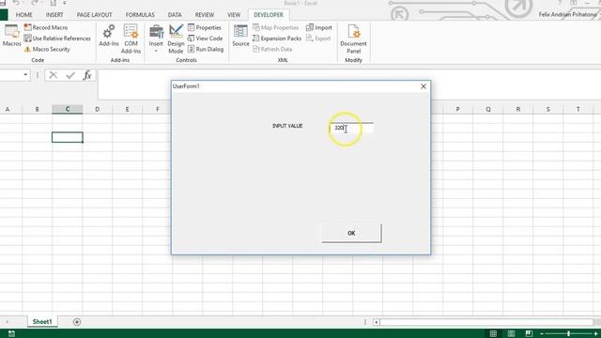Image resolution: width=601 pixels, height=338 pixels.
Task: Click the INPUT VALUE label
Action: (287, 126)
